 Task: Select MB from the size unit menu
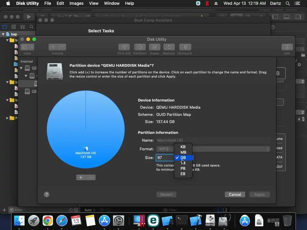tap(183, 152)
